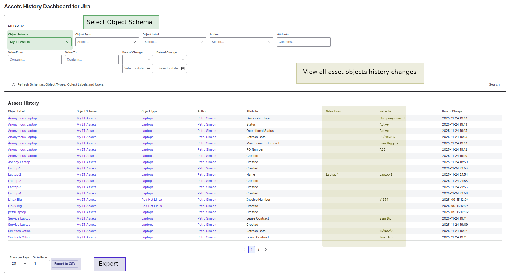Open the Object Label select menu

tap(174, 42)
